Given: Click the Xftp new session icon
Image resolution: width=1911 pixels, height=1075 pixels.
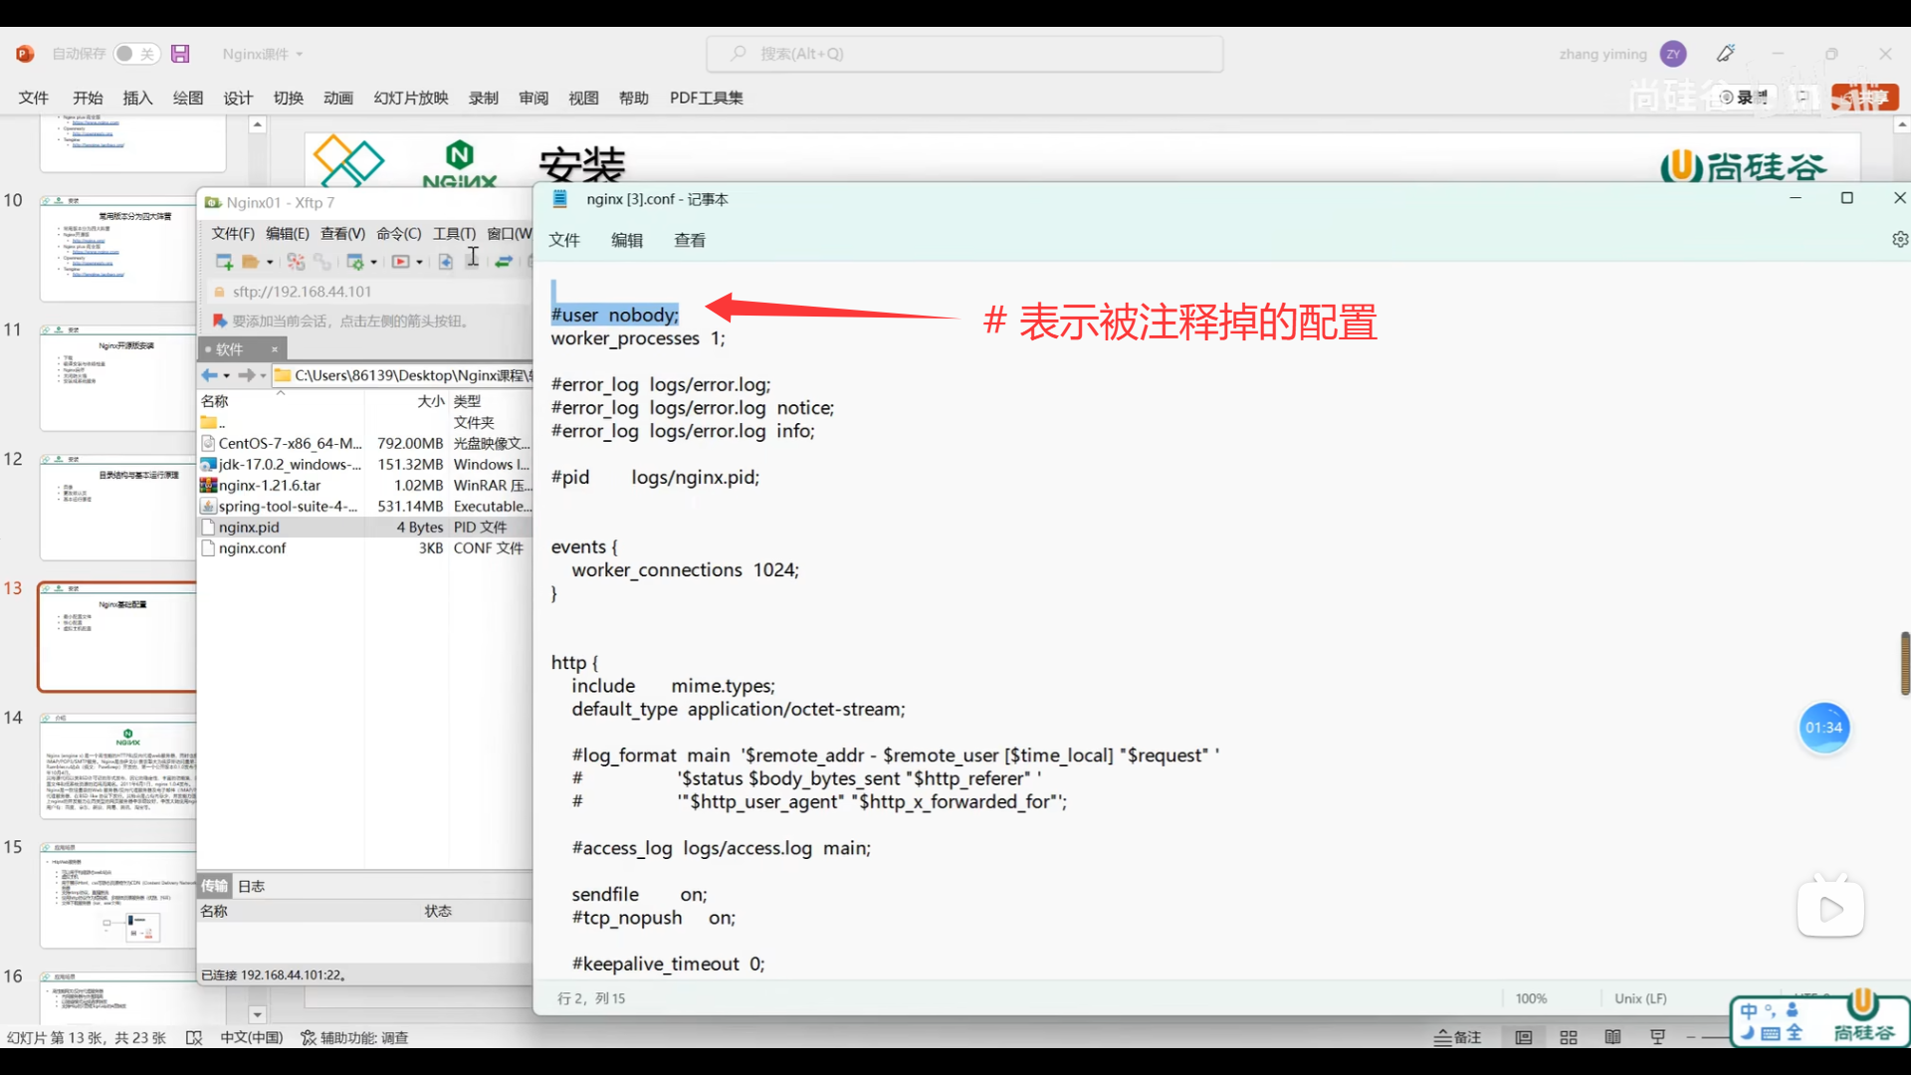Looking at the screenshot, I should (x=224, y=262).
